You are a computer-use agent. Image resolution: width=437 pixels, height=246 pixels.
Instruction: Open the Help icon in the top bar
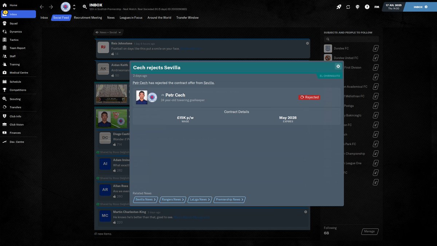point(367,7)
